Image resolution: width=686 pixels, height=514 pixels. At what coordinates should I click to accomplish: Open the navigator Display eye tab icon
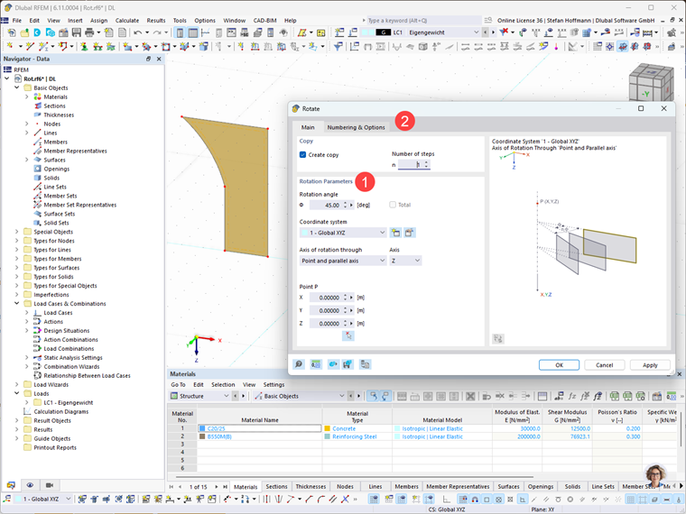tap(30, 485)
